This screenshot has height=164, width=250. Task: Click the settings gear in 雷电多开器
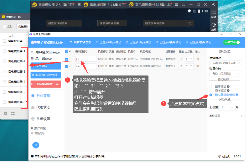tap(6, 113)
